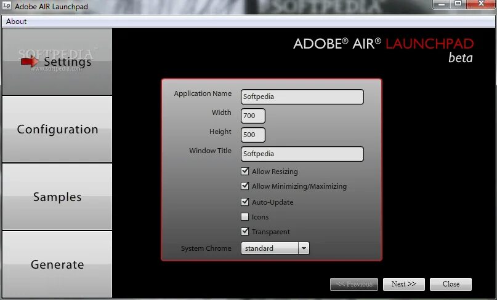Open the Samples step
Image resolution: width=497 pixels, height=300 pixels.
(57, 197)
